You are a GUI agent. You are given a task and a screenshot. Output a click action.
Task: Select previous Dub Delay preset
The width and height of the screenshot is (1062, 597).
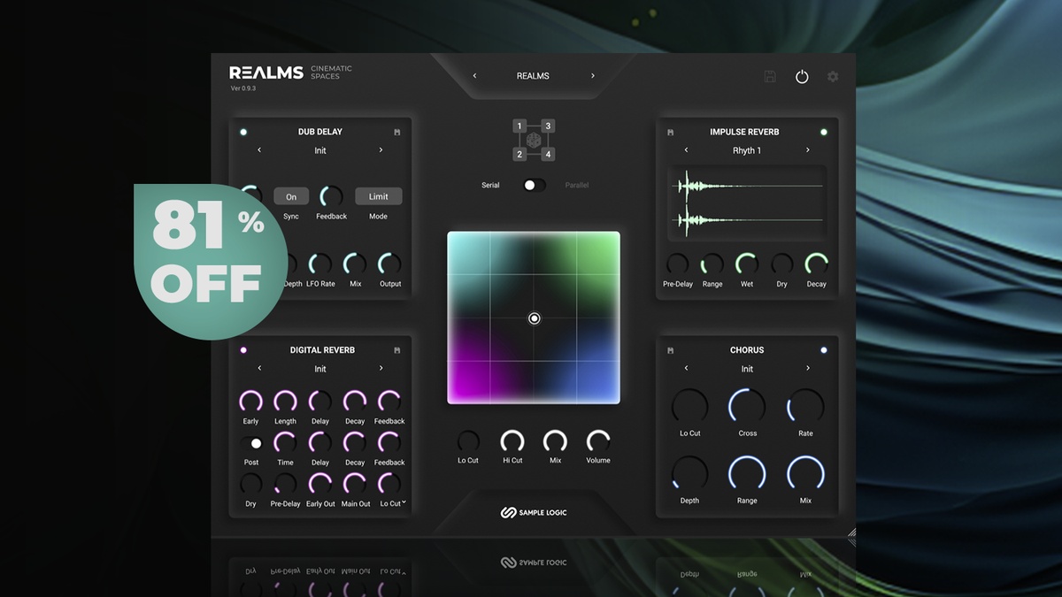coord(259,150)
